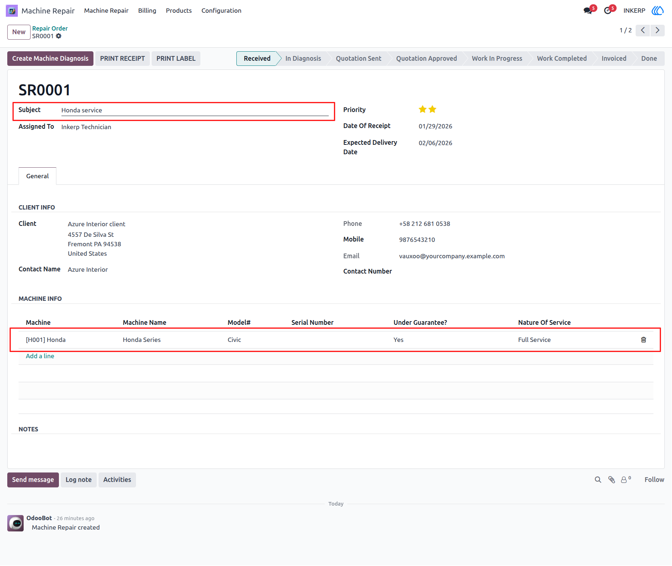Set status to Done
This screenshot has width=672, height=566.
pyautogui.click(x=649, y=59)
